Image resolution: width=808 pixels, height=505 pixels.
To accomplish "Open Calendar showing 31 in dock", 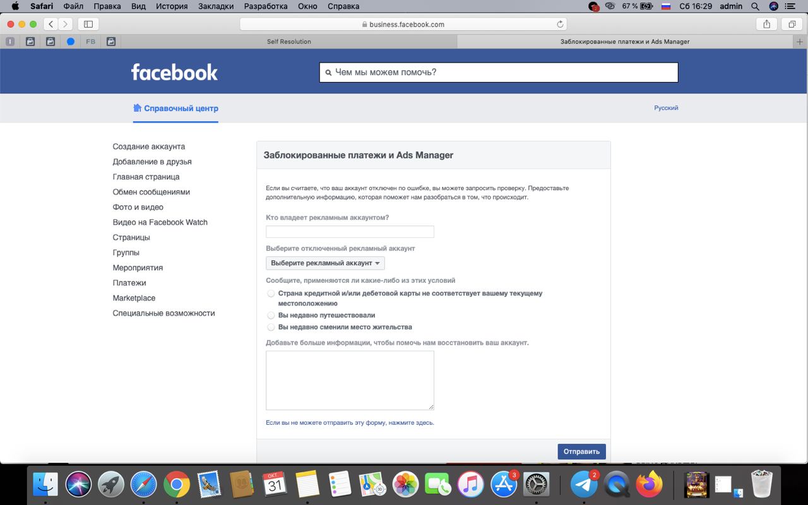I will 275,485.
